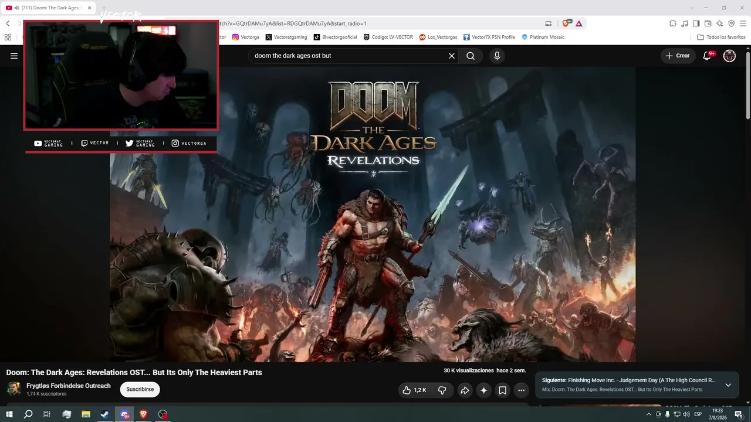
Task: Open OBS recording app in taskbar
Action: click(163, 414)
